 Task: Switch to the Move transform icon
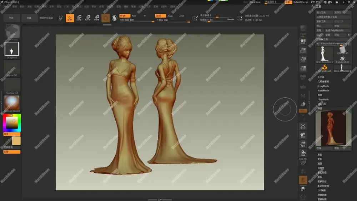79,18
